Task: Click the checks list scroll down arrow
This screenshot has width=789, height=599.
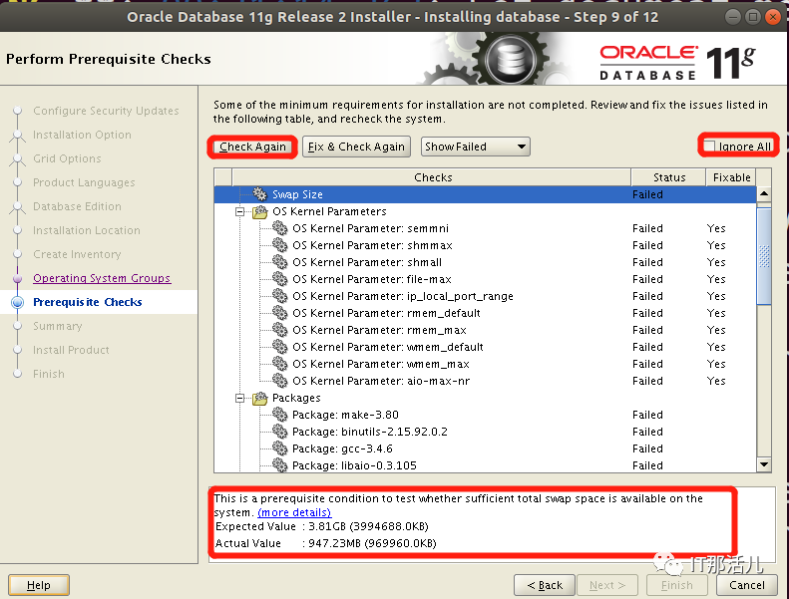Action: point(764,464)
